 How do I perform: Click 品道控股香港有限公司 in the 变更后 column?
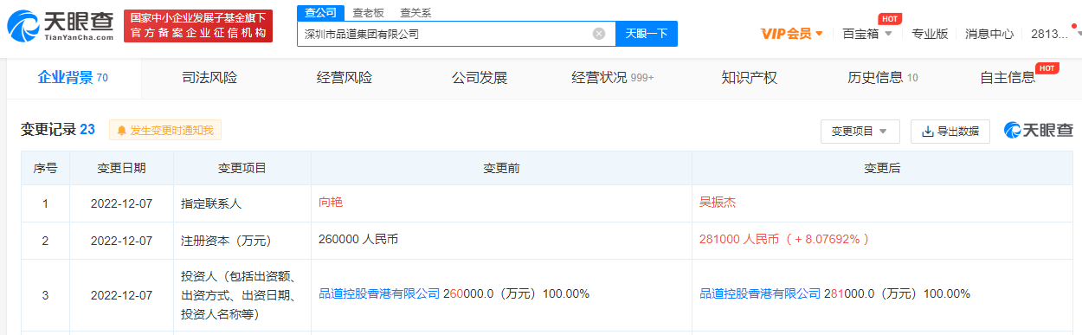pos(760,294)
